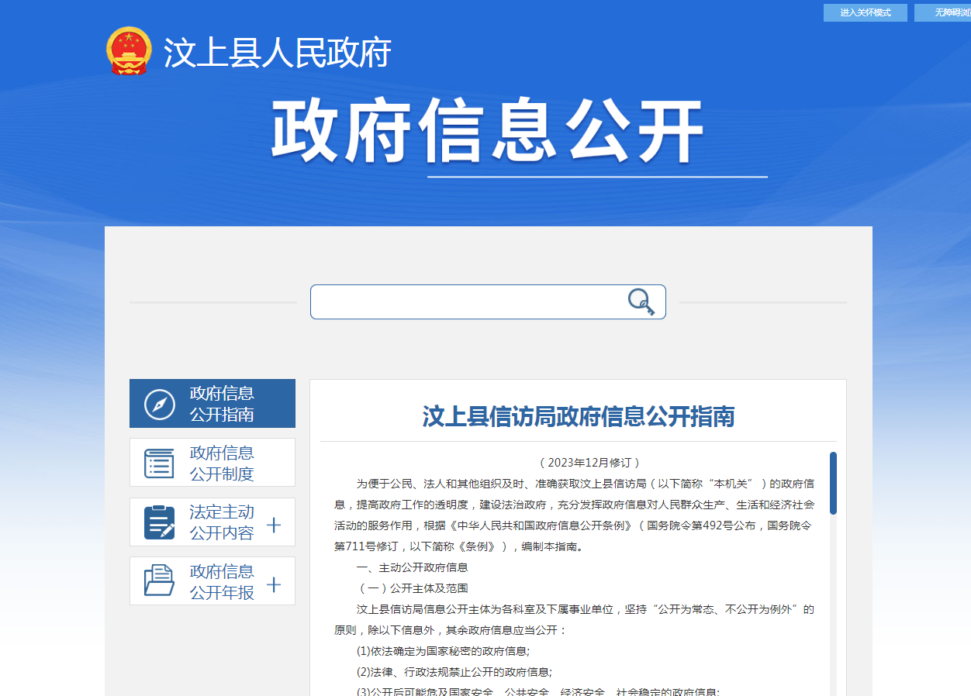
Task: Open the 政府信息公开制度 sidebar label
Action: tap(222, 463)
